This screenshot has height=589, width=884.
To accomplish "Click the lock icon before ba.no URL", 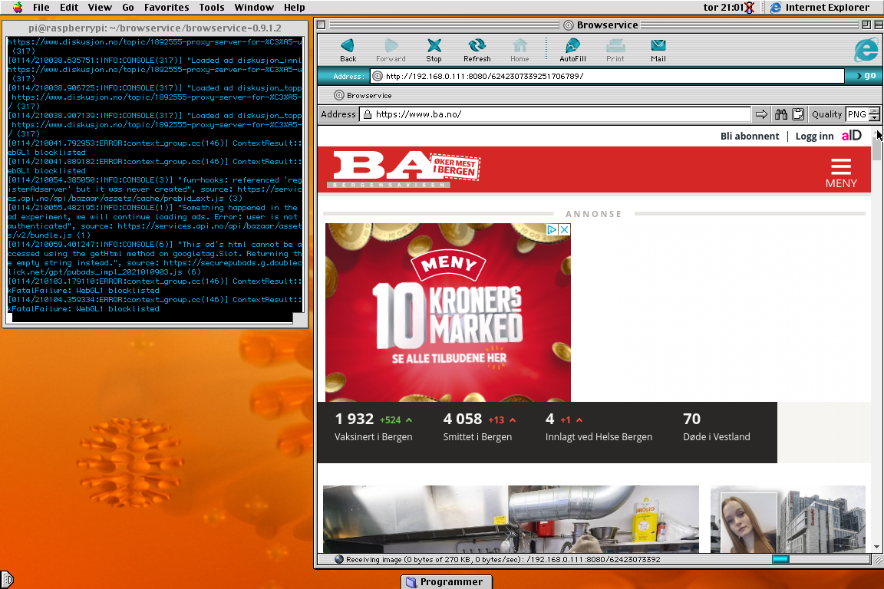I will [x=368, y=114].
